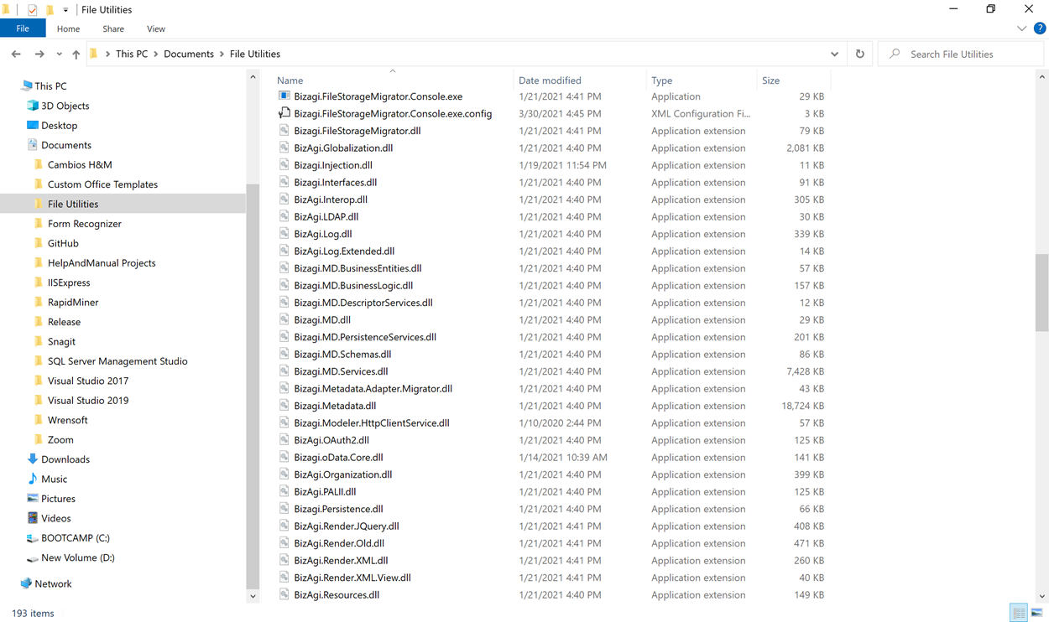This screenshot has width=1049, height=622.
Task: Navigate back using the back arrow
Action: pyautogui.click(x=15, y=53)
